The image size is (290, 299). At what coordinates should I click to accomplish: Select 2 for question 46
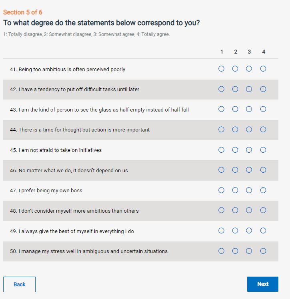pyautogui.click(x=235, y=170)
